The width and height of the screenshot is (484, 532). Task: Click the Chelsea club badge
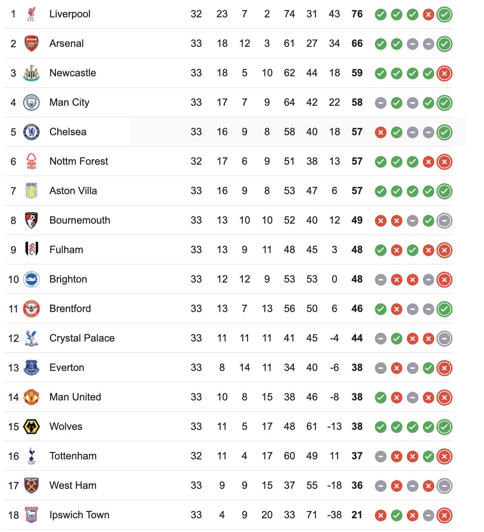(31, 132)
